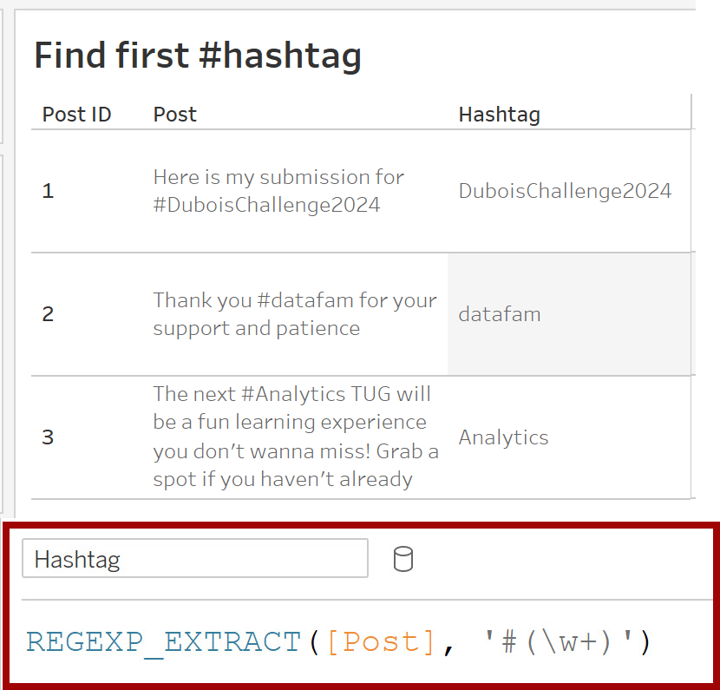Select the REGEXP_EXTRACT function keyword
720x690 pixels.
click(163, 641)
